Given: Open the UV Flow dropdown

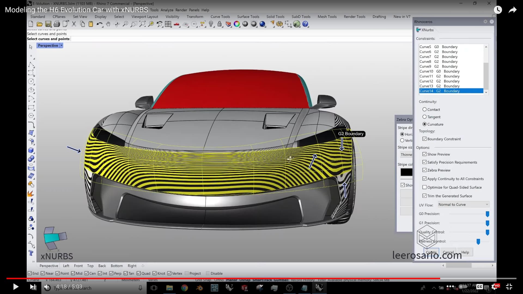Looking at the screenshot, I should (x=463, y=204).
